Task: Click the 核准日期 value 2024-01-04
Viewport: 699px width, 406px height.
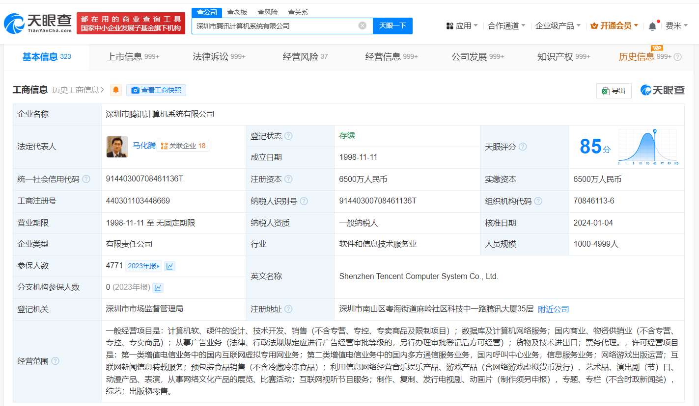Action: tap(593, 223)
